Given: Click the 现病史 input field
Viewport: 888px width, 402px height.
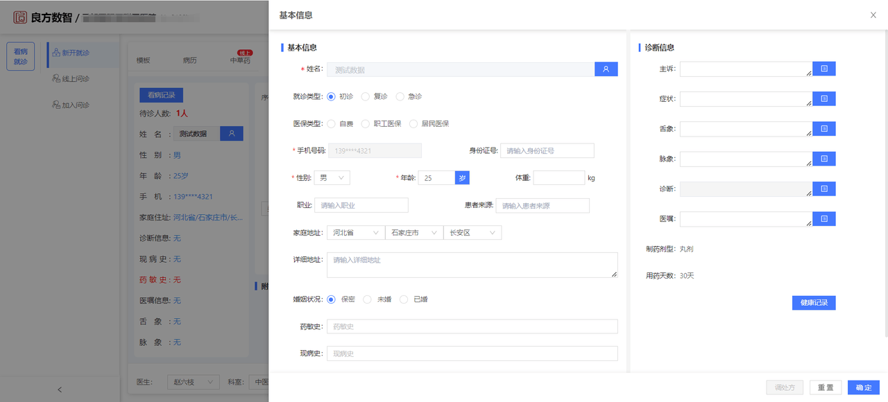Looking at the screenshot, I should click(472, 353).
